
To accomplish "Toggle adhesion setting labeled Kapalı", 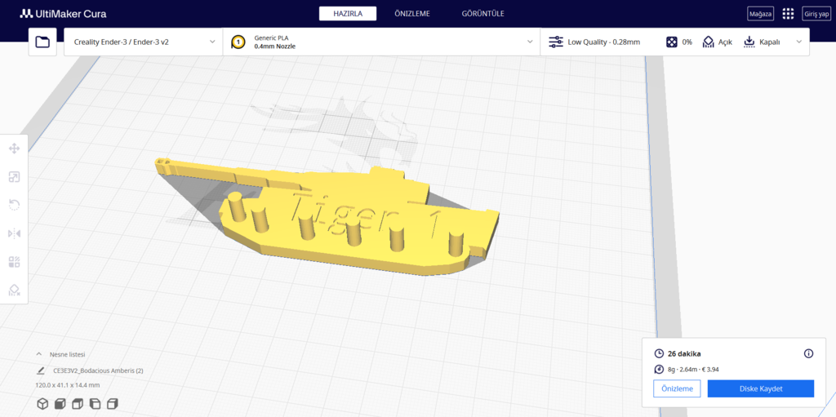I will click(762, 42).
